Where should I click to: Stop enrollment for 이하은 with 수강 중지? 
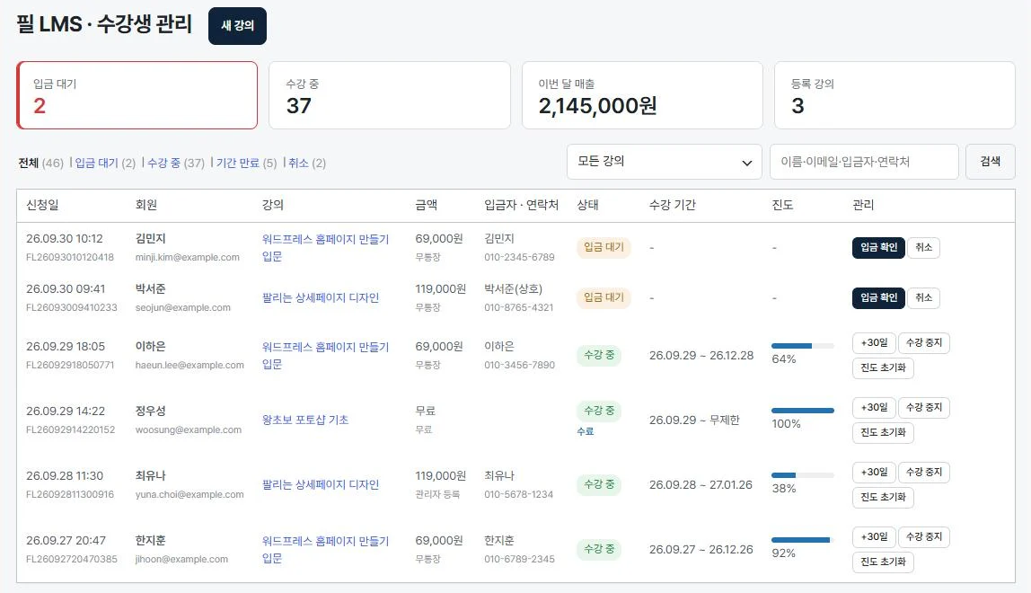[924, 343]
